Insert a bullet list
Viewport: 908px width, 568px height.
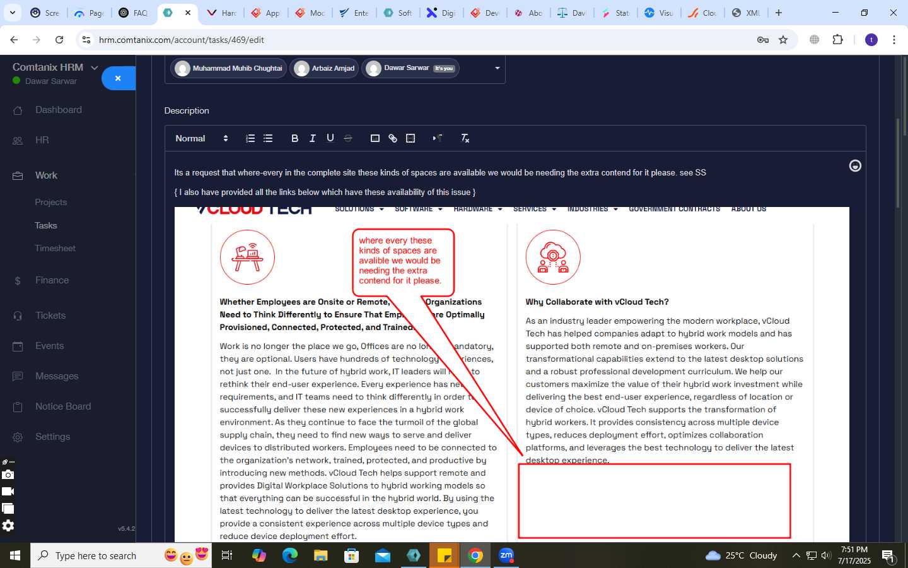click(x=268, y=138)
